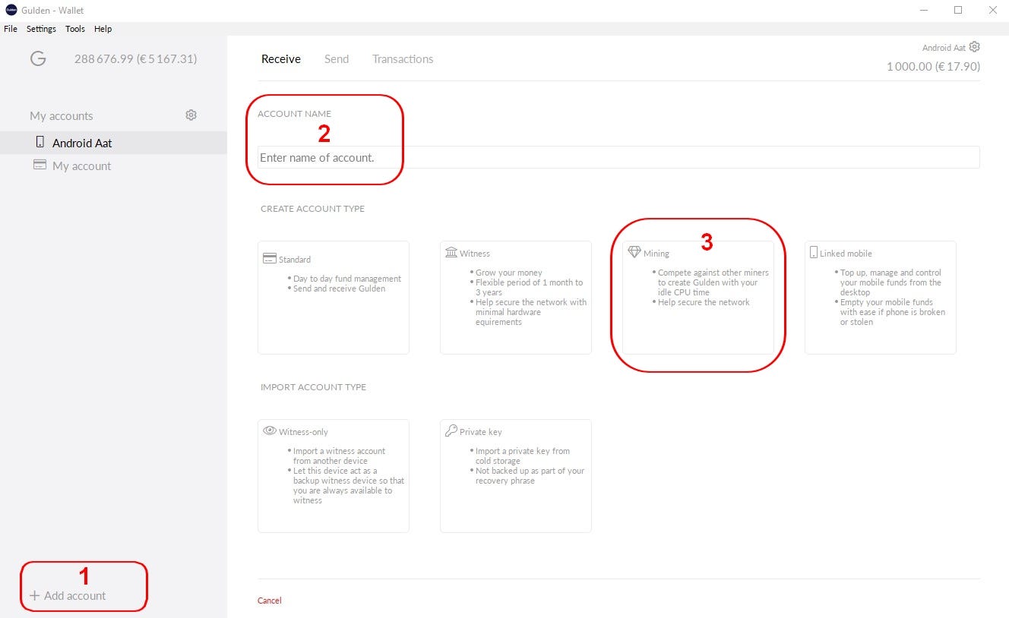Close the Gulden wallet window
Screen dimensions: 1009x618
(992, 10)
